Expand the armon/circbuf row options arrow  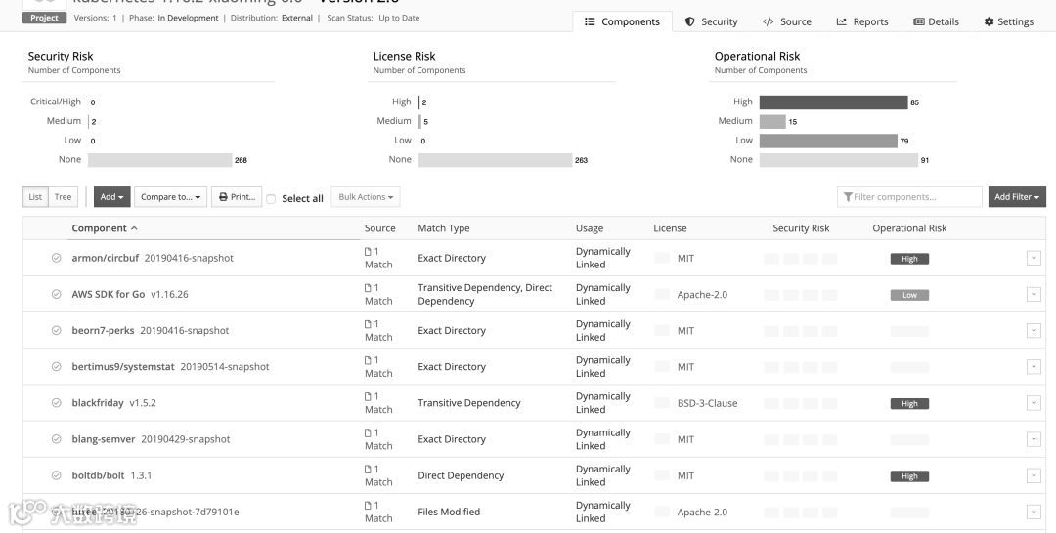1034,258
